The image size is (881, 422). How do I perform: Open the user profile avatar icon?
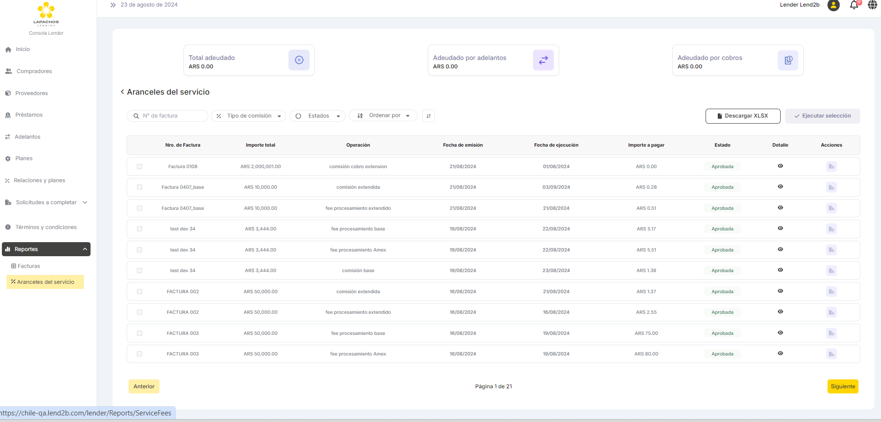point(833,5)
